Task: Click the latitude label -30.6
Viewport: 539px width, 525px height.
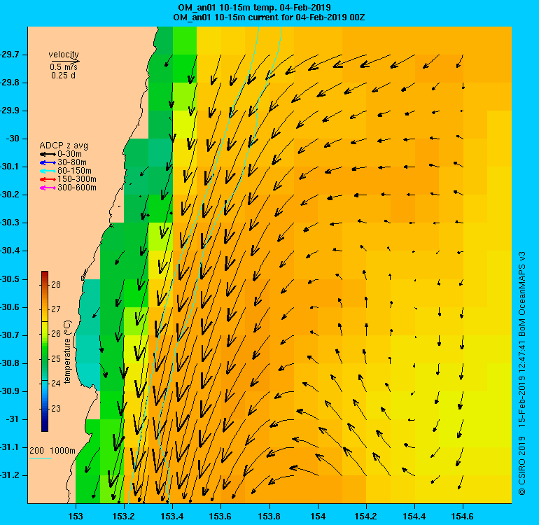Action: pos(10,307)
